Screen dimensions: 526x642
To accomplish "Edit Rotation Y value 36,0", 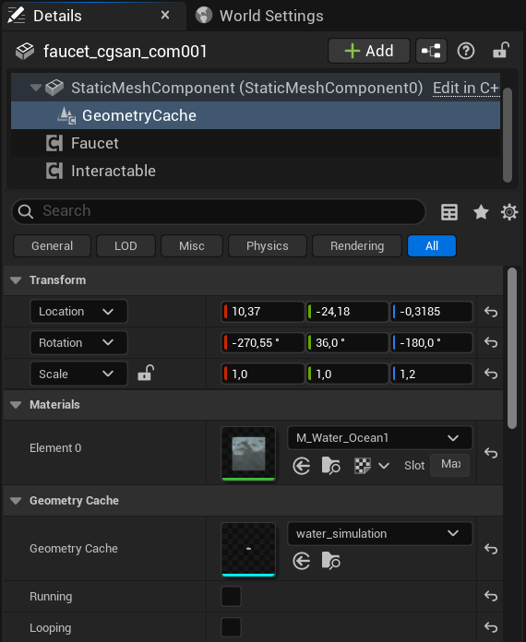I will 347,343.
